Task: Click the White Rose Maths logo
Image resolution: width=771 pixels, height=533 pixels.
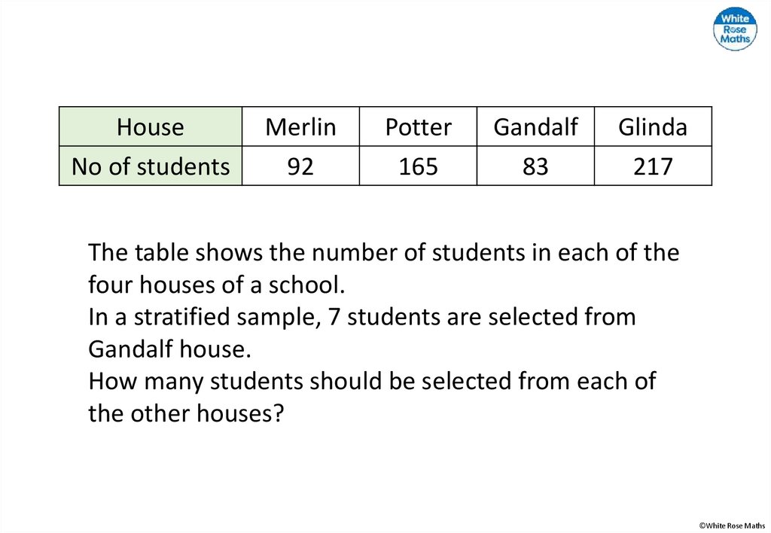Action: pos(734,30)
